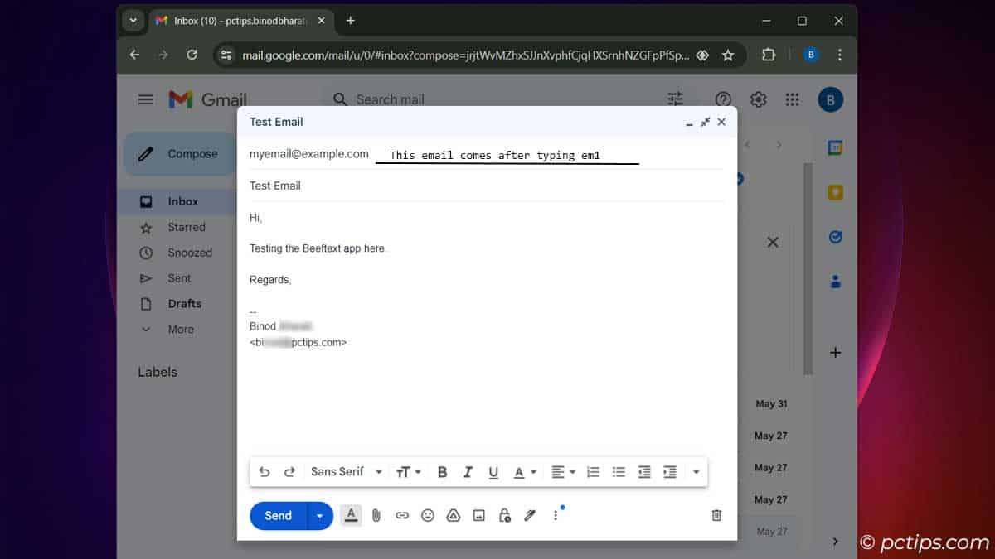Switch to the Drafts folder
This screenshot has height=559, width=995.
coord(186,303)
